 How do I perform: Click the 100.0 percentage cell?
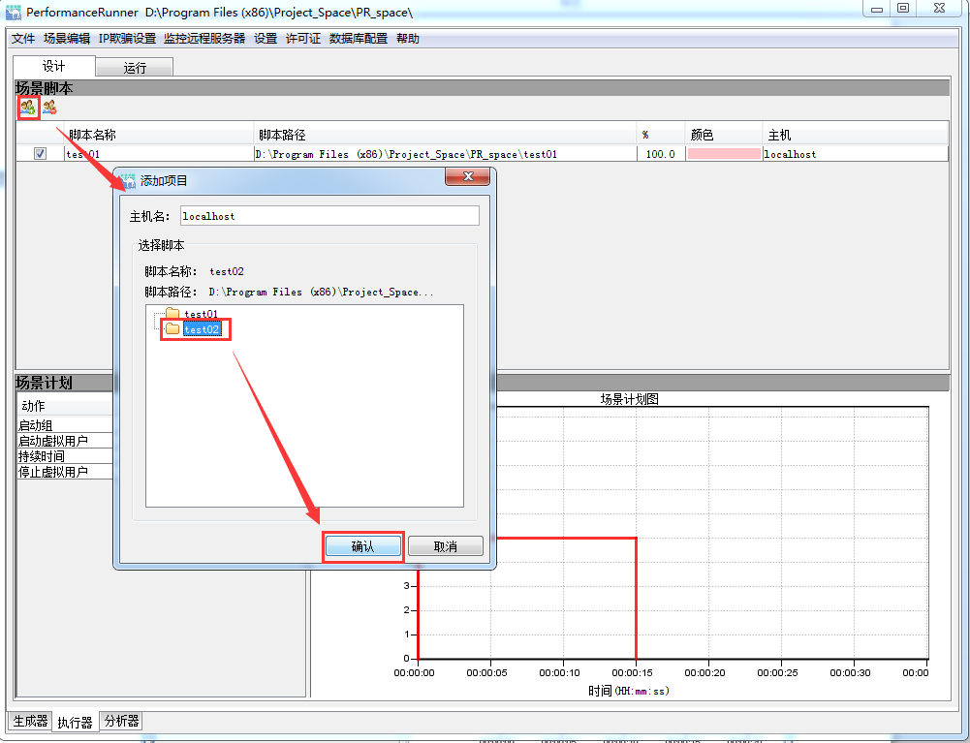click(661, 154)
